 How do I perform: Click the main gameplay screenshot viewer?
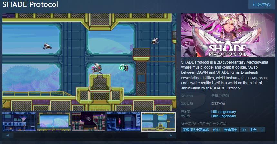point(89,62)
